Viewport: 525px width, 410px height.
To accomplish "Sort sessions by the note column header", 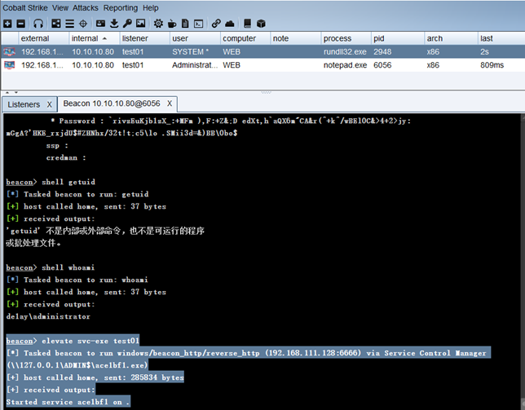I will click(296, 38).
